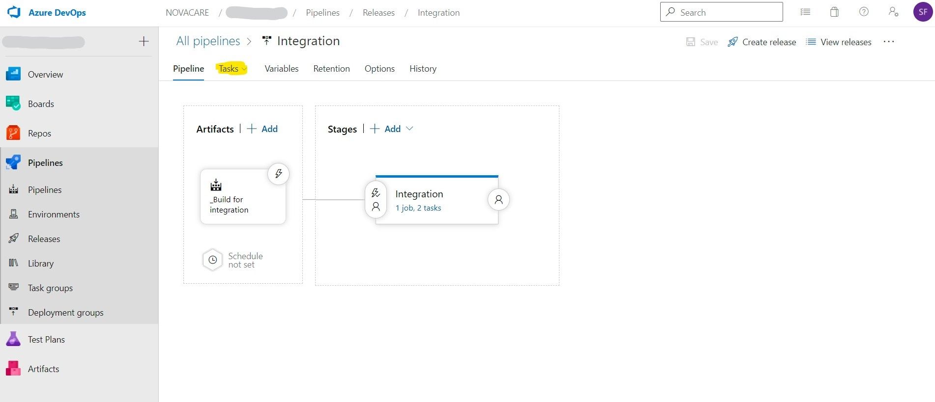Open post-deployment conditions on Integration stage

point(498,199)
